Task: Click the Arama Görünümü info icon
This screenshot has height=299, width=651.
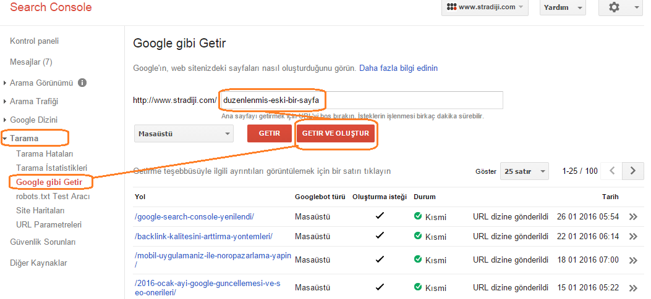Action: pyautogui.click(x=82, y=83)
